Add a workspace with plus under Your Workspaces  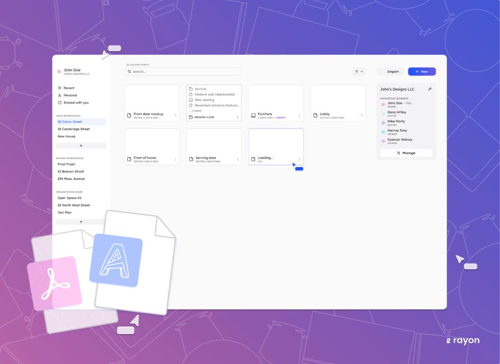point(81,146)
